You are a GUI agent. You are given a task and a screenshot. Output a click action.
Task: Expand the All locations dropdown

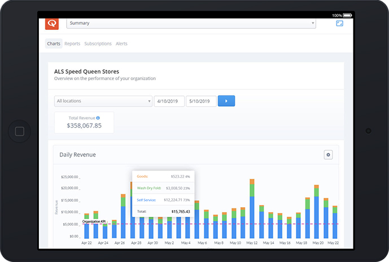click(103, 101)
